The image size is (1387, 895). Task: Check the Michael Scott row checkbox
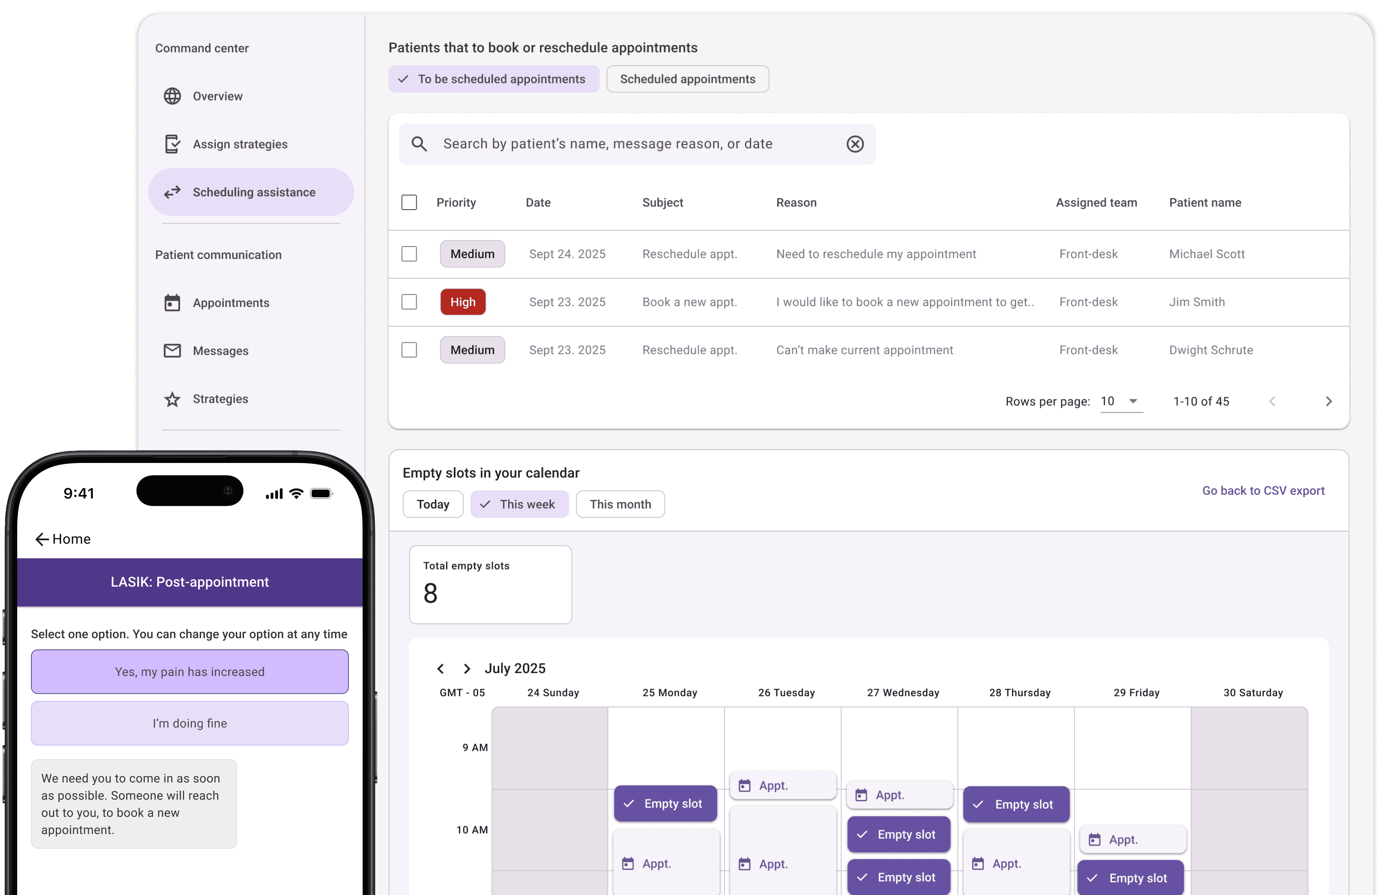pyautogui.click(x=409, y=254)
